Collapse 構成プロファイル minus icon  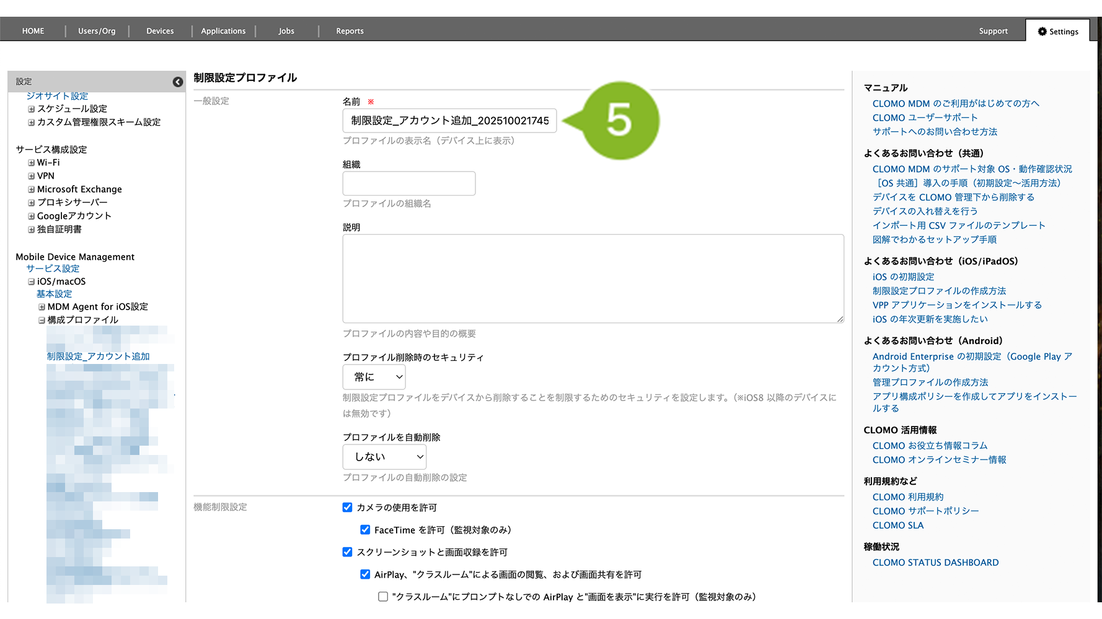pos(42,320)
